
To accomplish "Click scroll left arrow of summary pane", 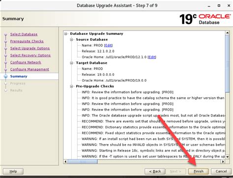I will [x=65, y=162].
